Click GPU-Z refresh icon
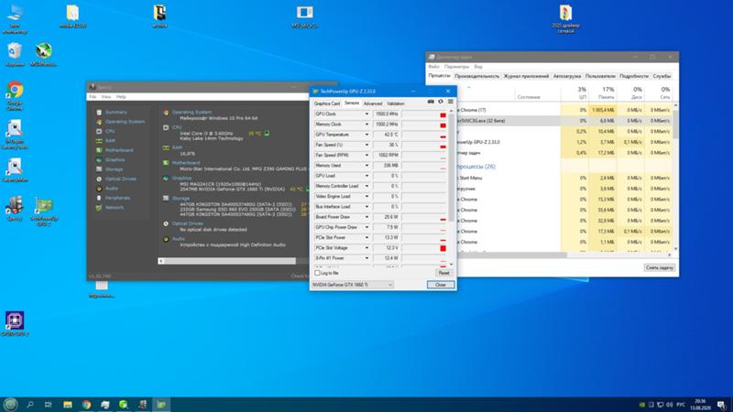The height and width of the screenshot is (412, 733). pos(441,102)
